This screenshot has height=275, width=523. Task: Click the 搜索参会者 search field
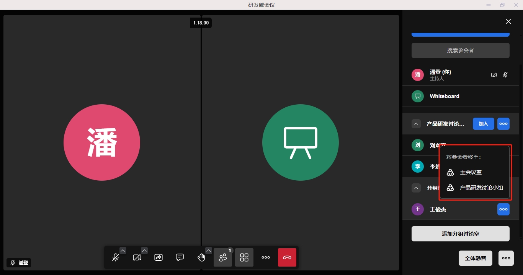pyautogui.click(x=460, y=50)
